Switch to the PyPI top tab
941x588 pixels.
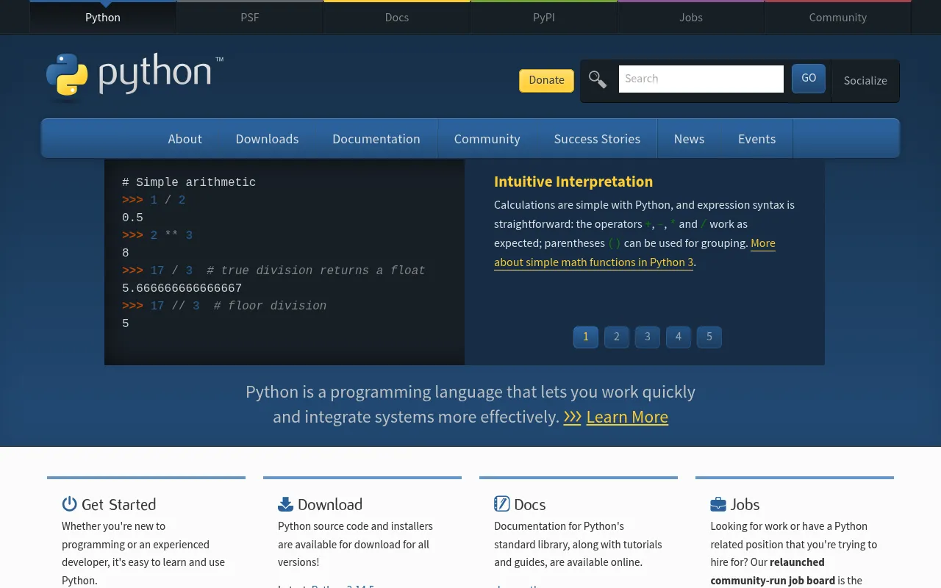[x=544, y=18]
